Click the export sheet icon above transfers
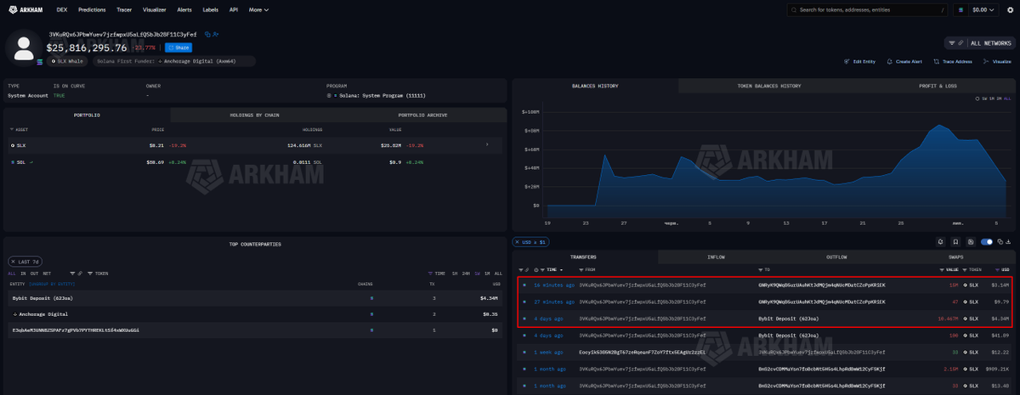1020x395 pixels. coord(971,242)
